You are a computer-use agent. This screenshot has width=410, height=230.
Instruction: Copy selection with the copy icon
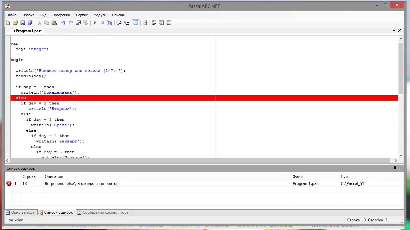click(46, 23)
